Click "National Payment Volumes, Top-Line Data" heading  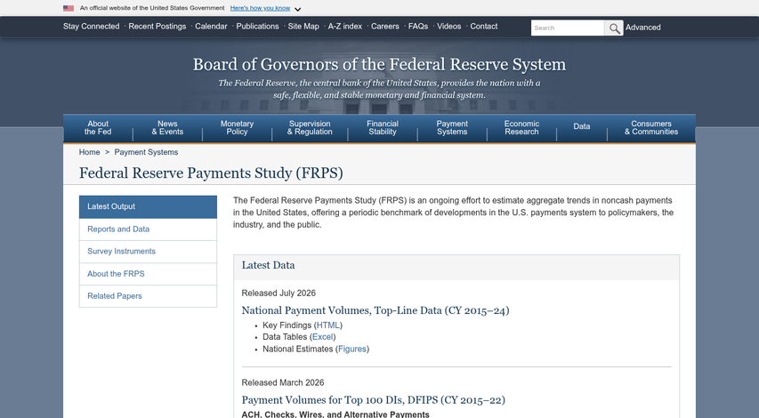pyautogui.click(x=375, y=310)
